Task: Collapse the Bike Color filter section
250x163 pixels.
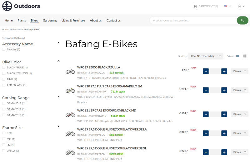Action: pyautogui.click(x=58, y=61)
